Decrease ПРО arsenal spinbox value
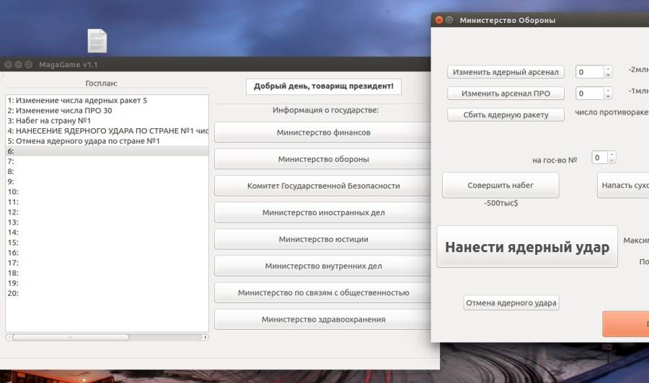Viewport: 649px width, 383px height. (x=608, y=96)
